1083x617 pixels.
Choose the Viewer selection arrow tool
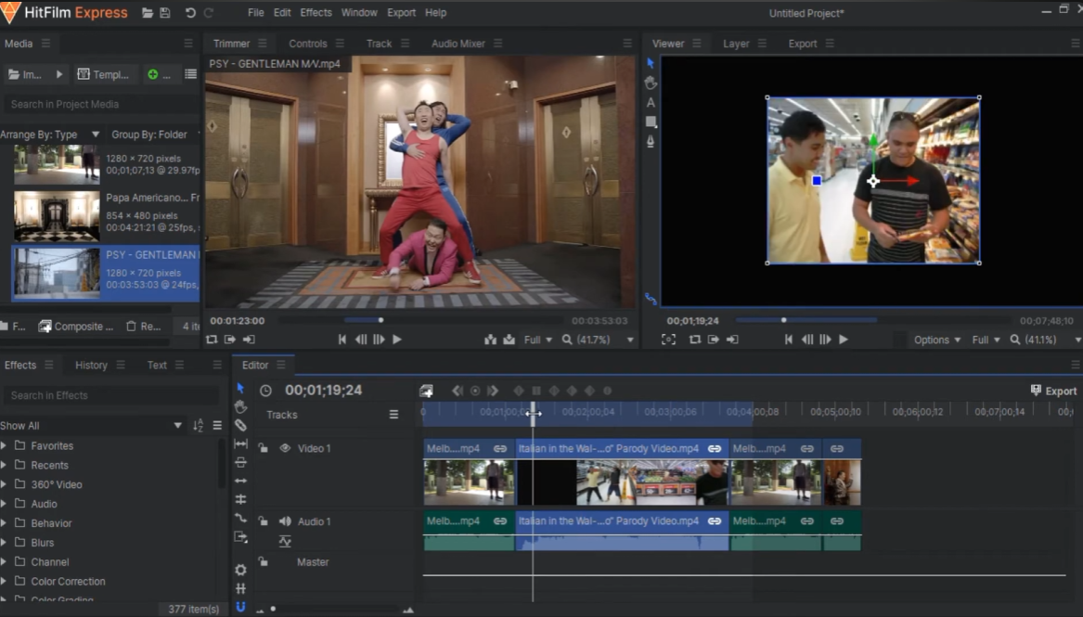[651, 63]
